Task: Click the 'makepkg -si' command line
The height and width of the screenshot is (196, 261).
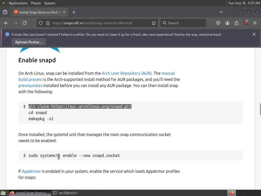Action: [41, 119]
